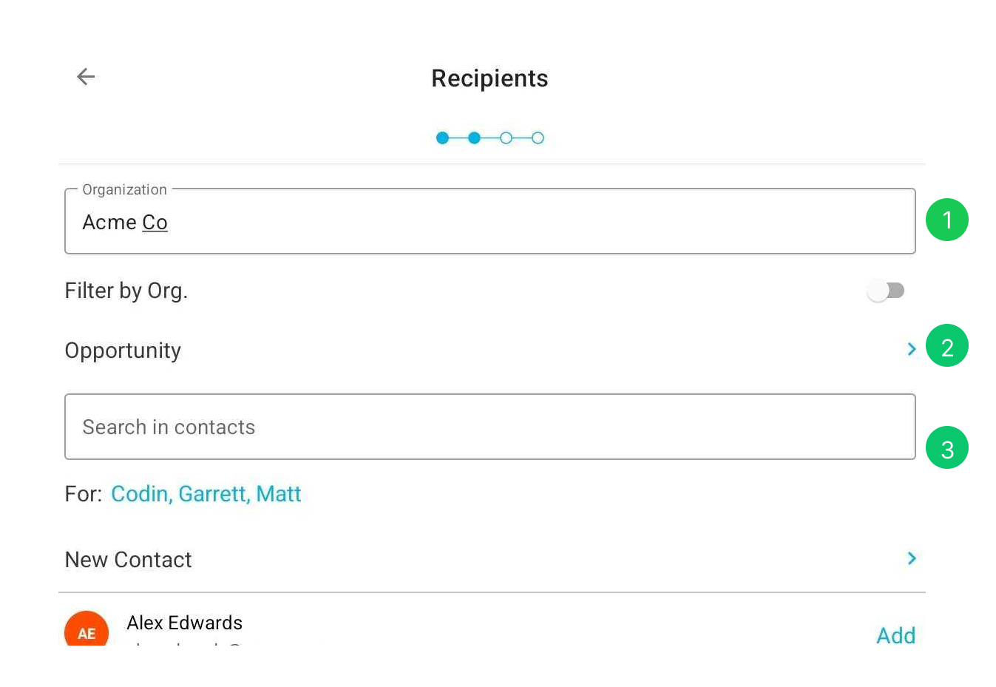Select the Alex Edwards contact name
This screenshot has width=996, height=687.
(x=185, y=623)
